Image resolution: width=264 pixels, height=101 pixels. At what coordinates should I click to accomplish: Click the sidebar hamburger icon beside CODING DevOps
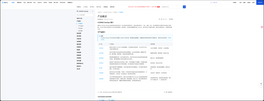[x=77, y=11]
